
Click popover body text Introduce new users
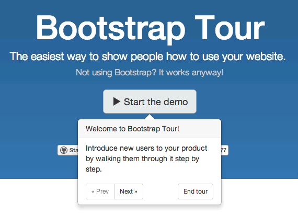[146, 159]
